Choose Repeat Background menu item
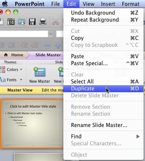The height and width of the screenshot is (161, 145). coord(104,20)
